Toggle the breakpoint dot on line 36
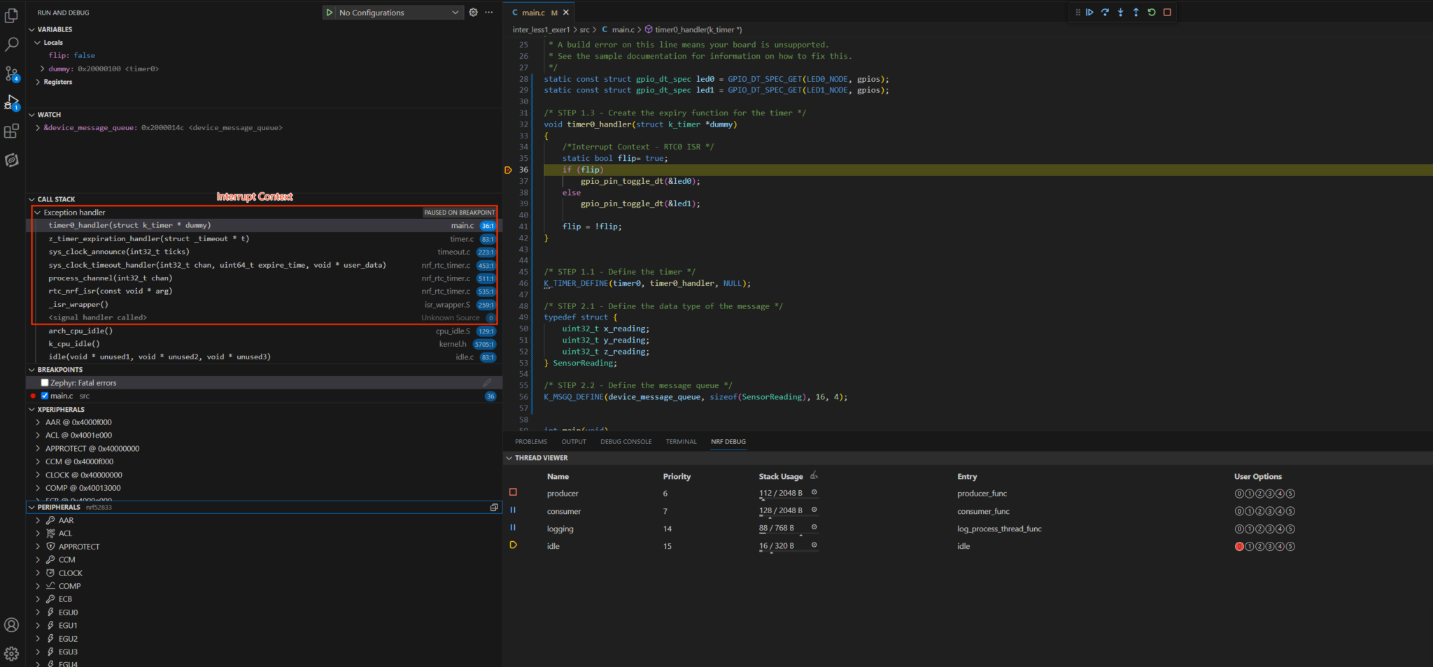The width and height of the screenshot is (1433, 667). point(508,169)
